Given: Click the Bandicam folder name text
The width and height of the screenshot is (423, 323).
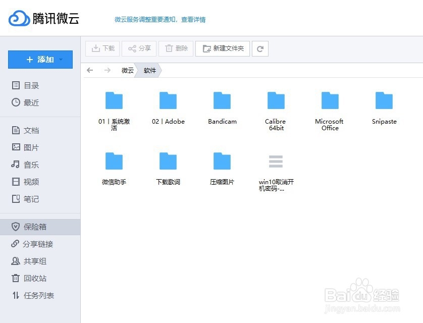Looking at the screenshot, I should point(222,122).
